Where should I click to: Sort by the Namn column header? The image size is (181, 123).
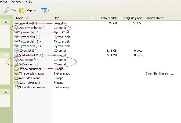click(x=32, y=18)
